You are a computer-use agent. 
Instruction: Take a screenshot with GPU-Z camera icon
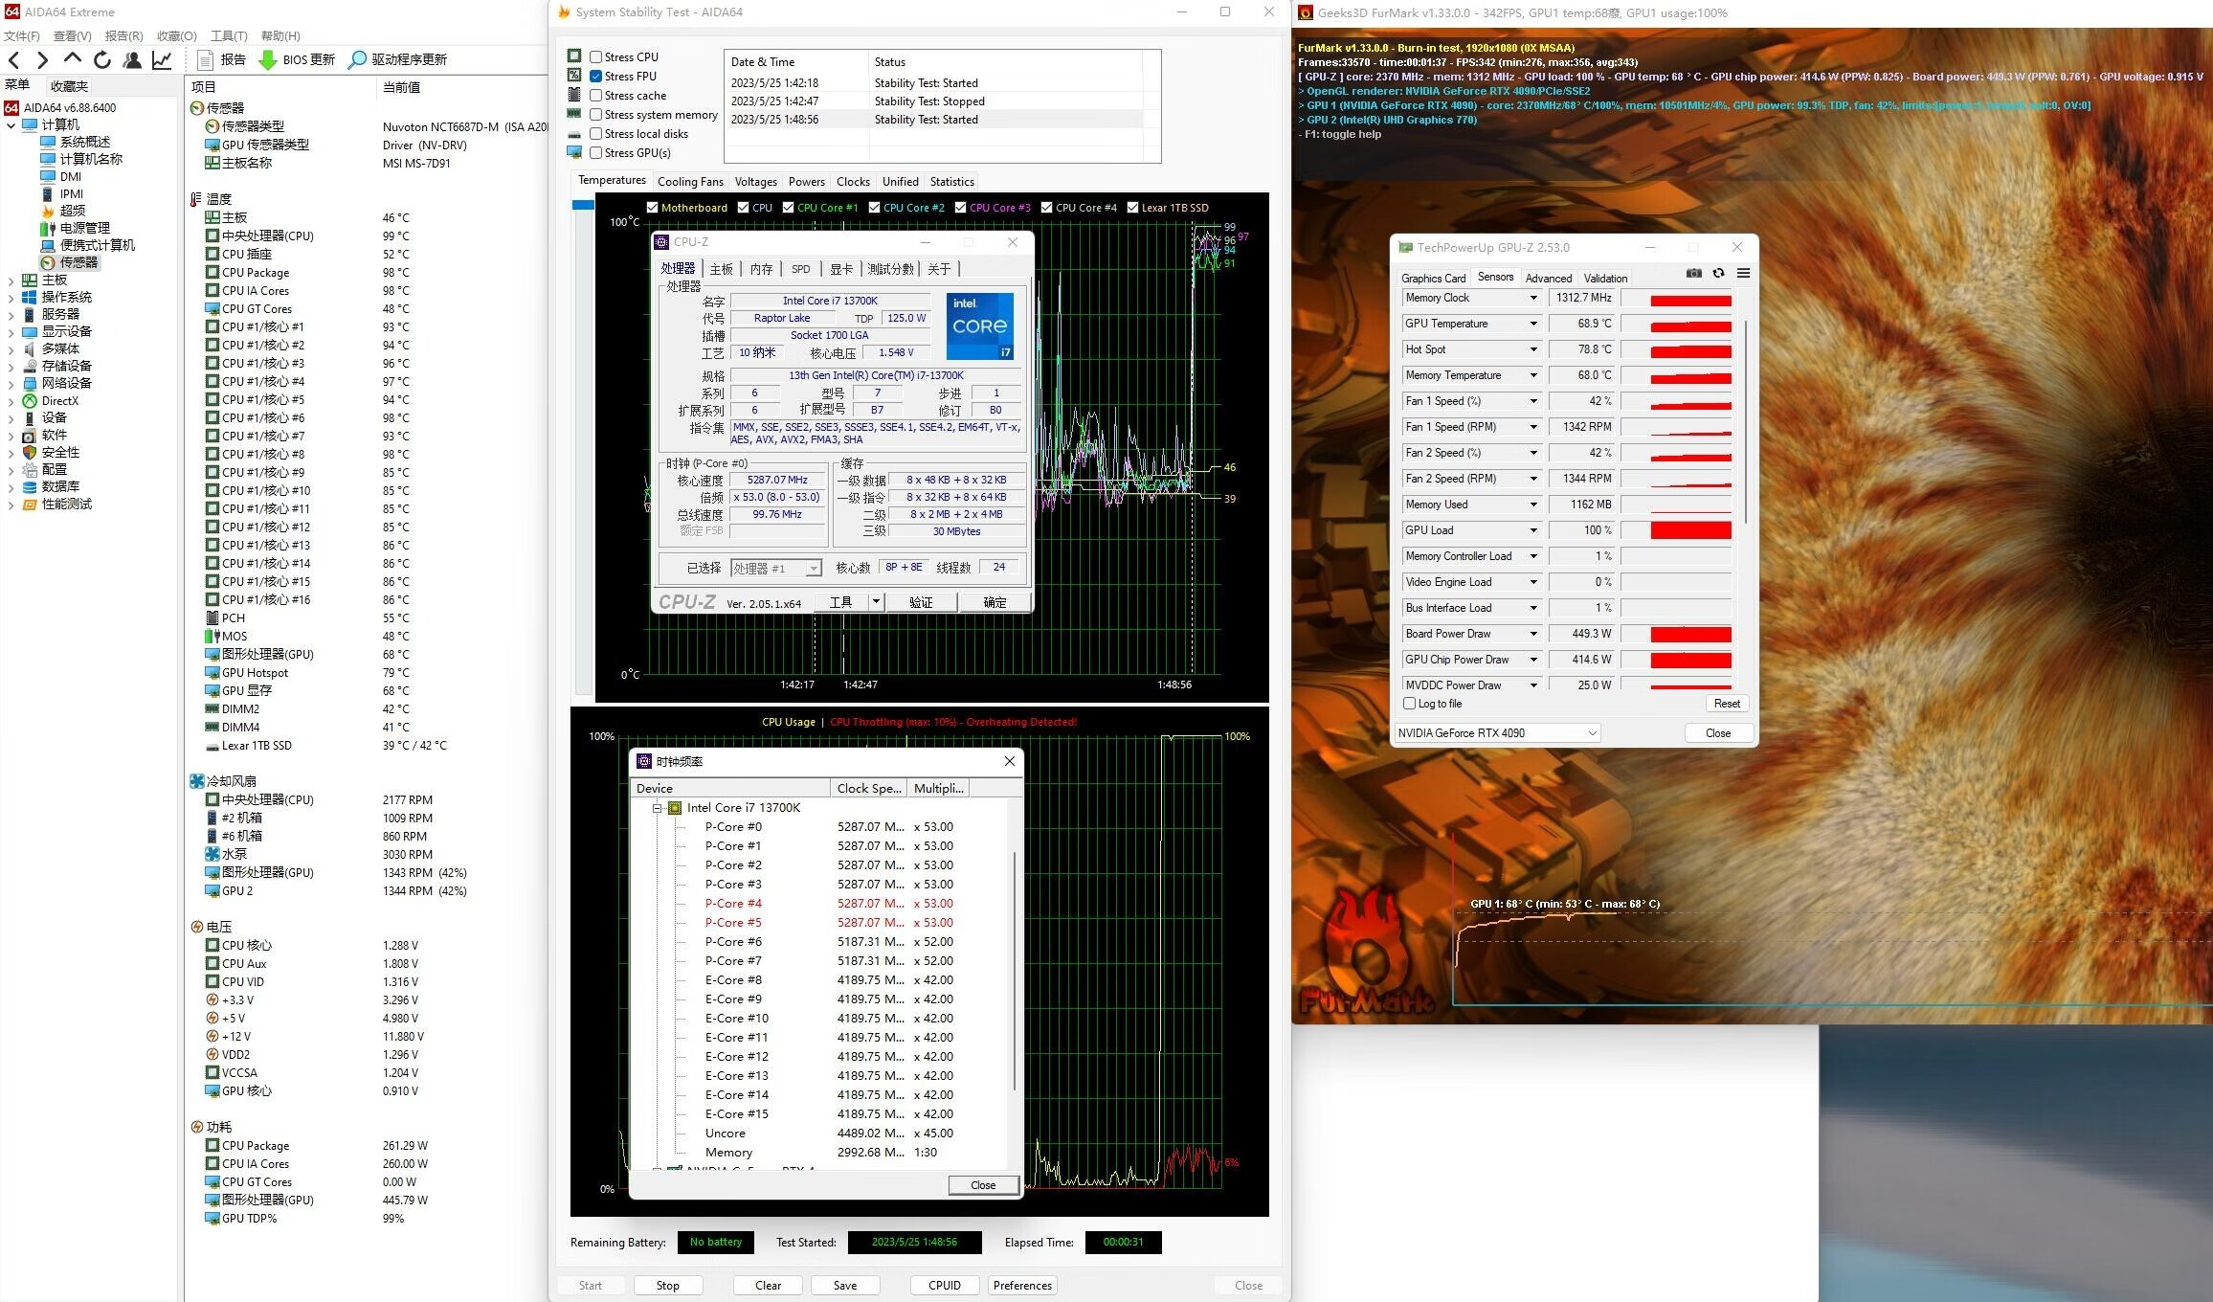pos(1693,274)
